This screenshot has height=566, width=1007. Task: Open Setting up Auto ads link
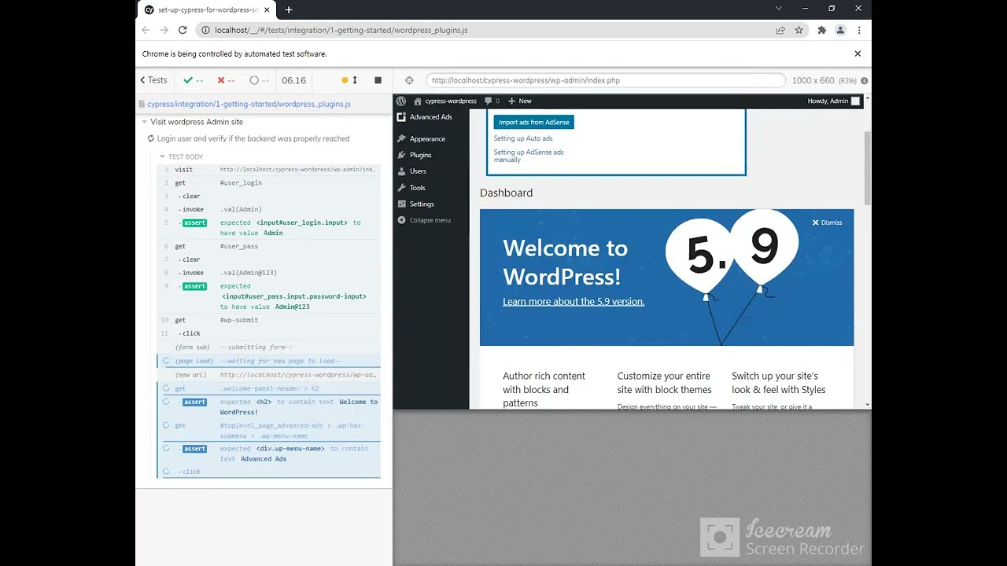(x=523, y=138)
